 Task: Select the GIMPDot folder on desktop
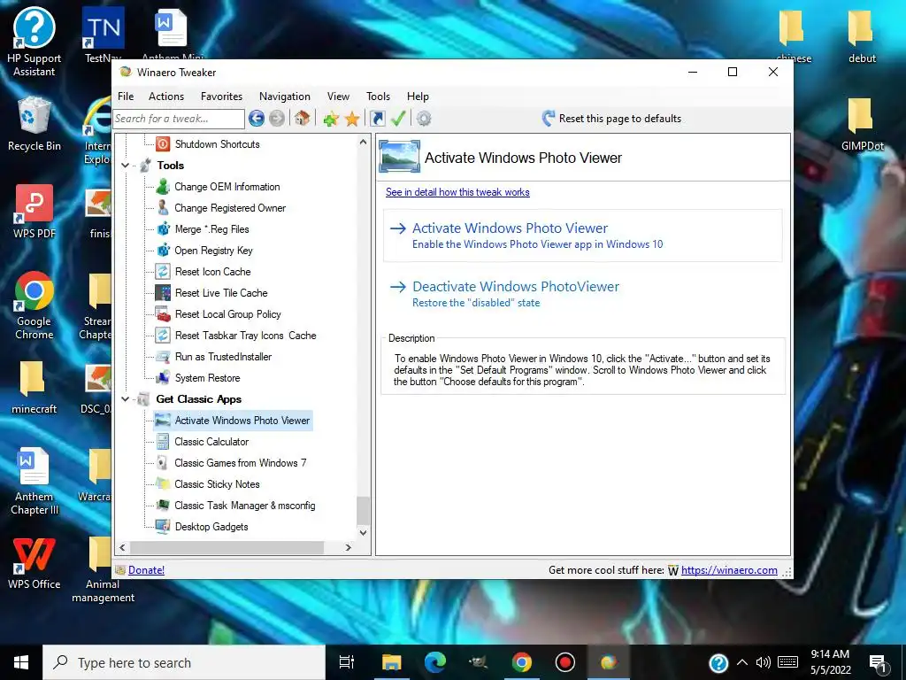(862, 124)
